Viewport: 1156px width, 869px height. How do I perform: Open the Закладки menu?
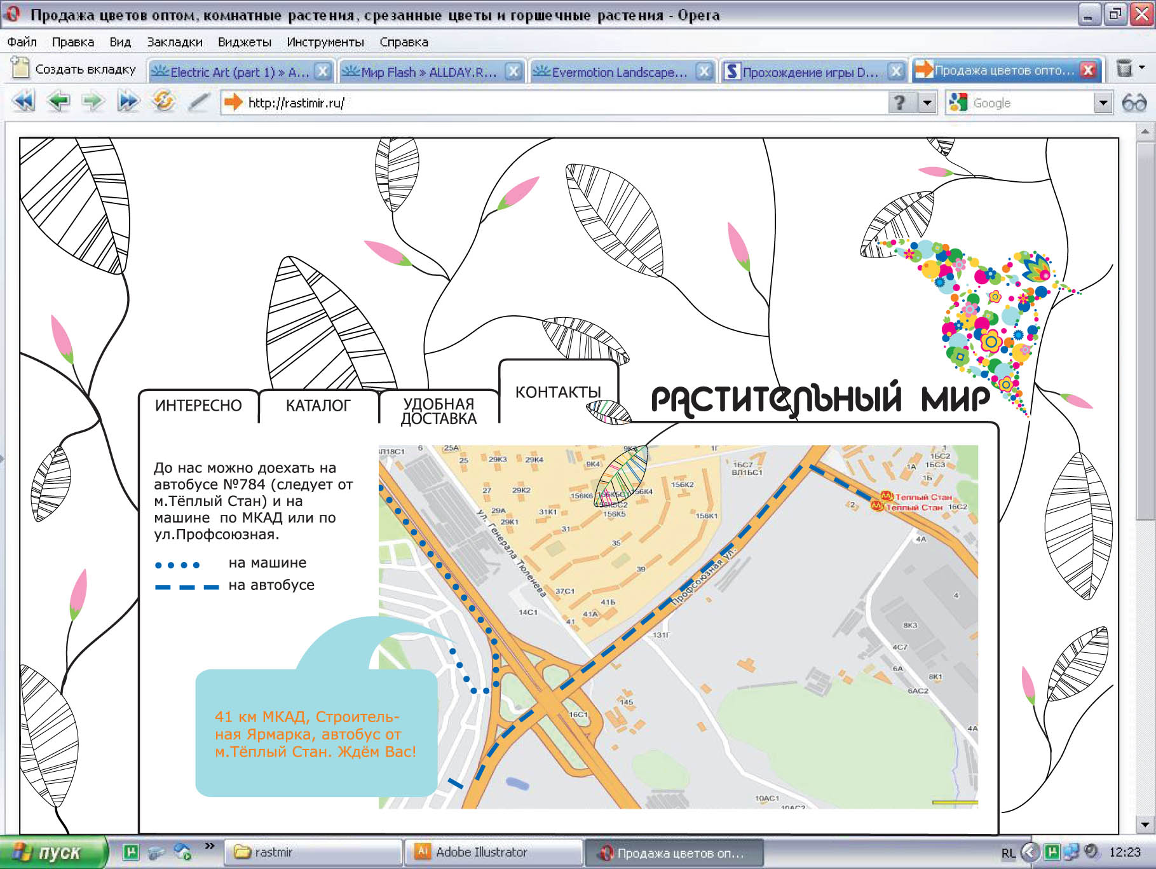point(175,42)
